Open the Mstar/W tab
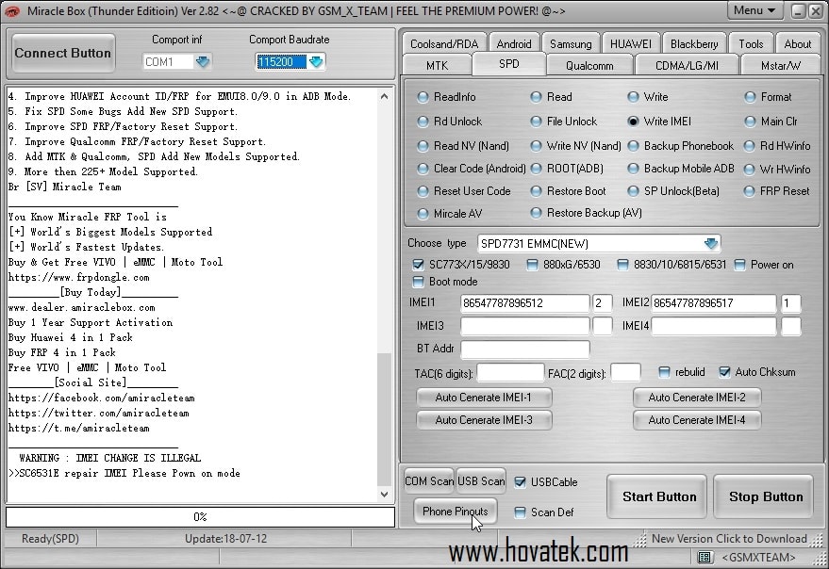The image size is (829, 569). point(780,66)
